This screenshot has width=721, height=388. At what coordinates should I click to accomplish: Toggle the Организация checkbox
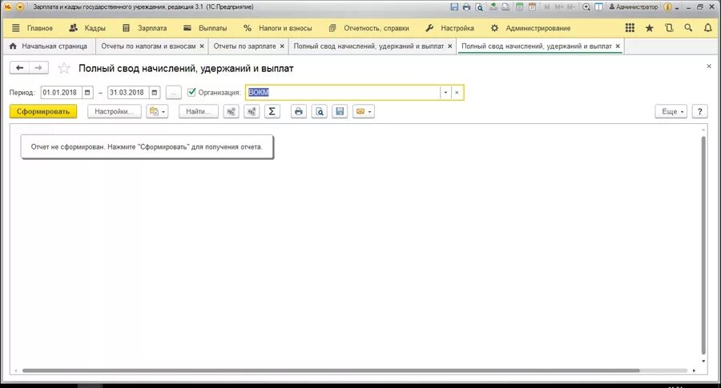[191, 92]
